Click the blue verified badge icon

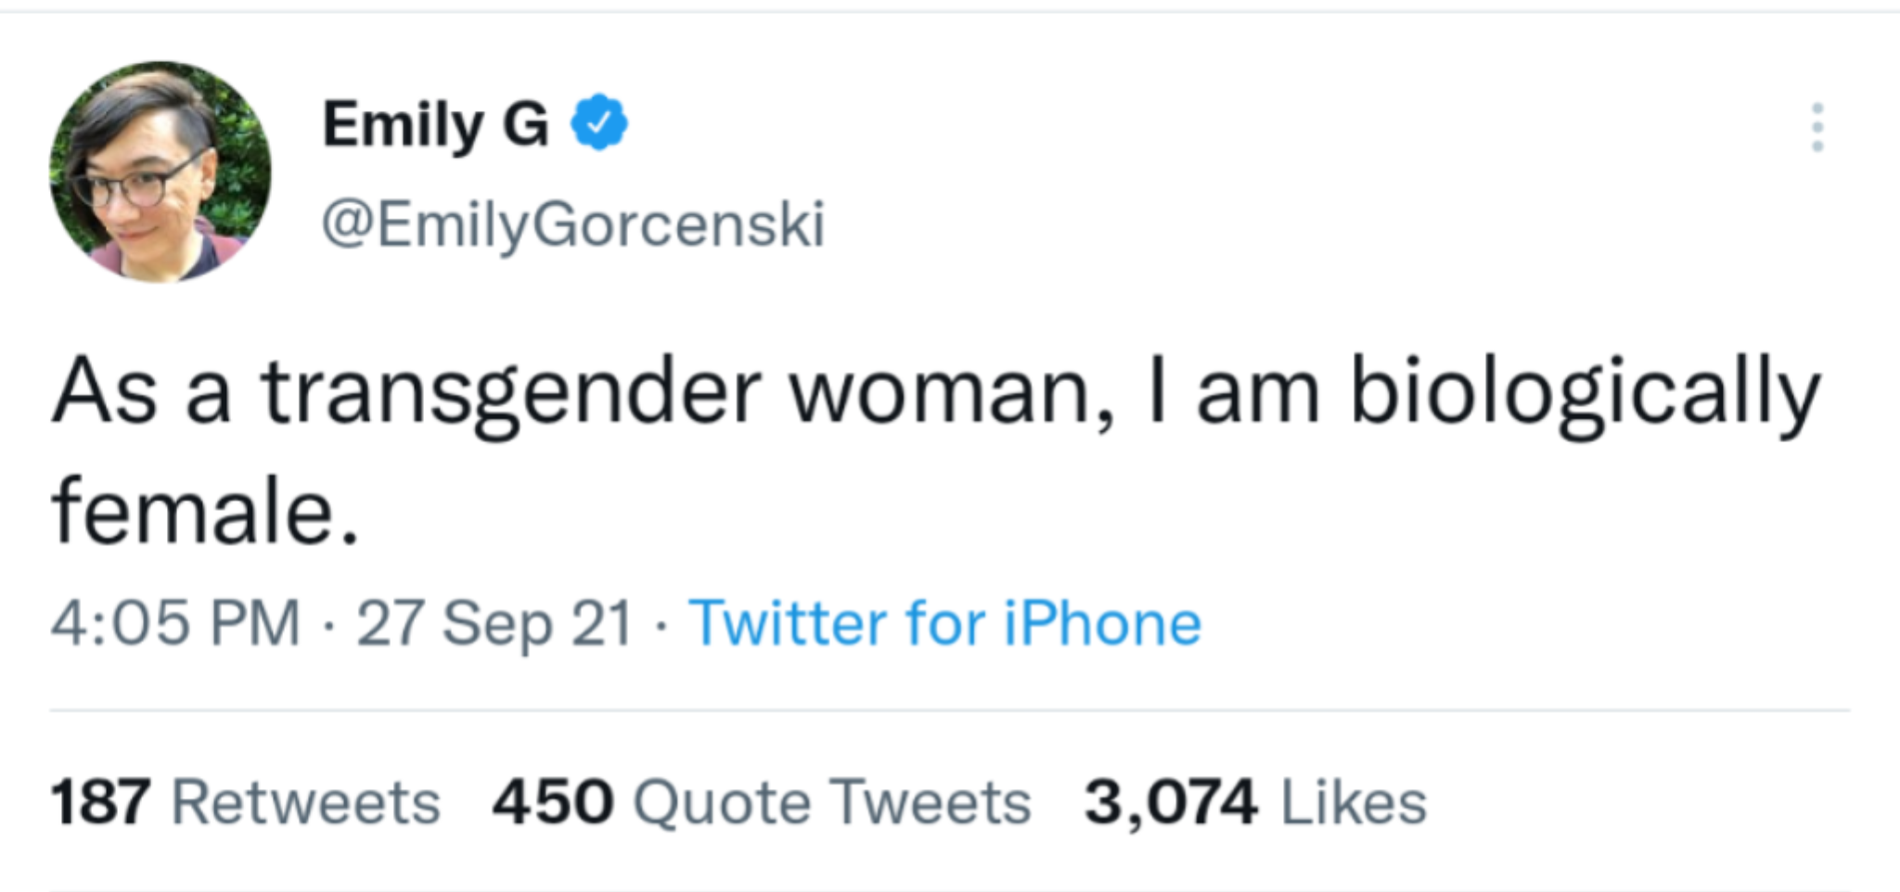click(x=599, y=122)
